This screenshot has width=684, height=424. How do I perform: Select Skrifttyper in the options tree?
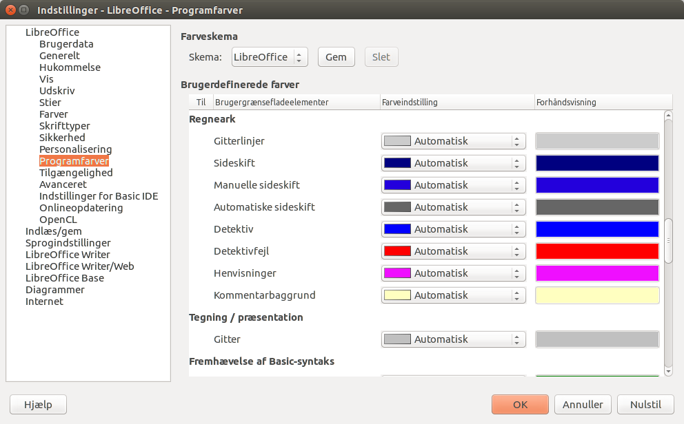pyautogui.click(x=65, y=126)
